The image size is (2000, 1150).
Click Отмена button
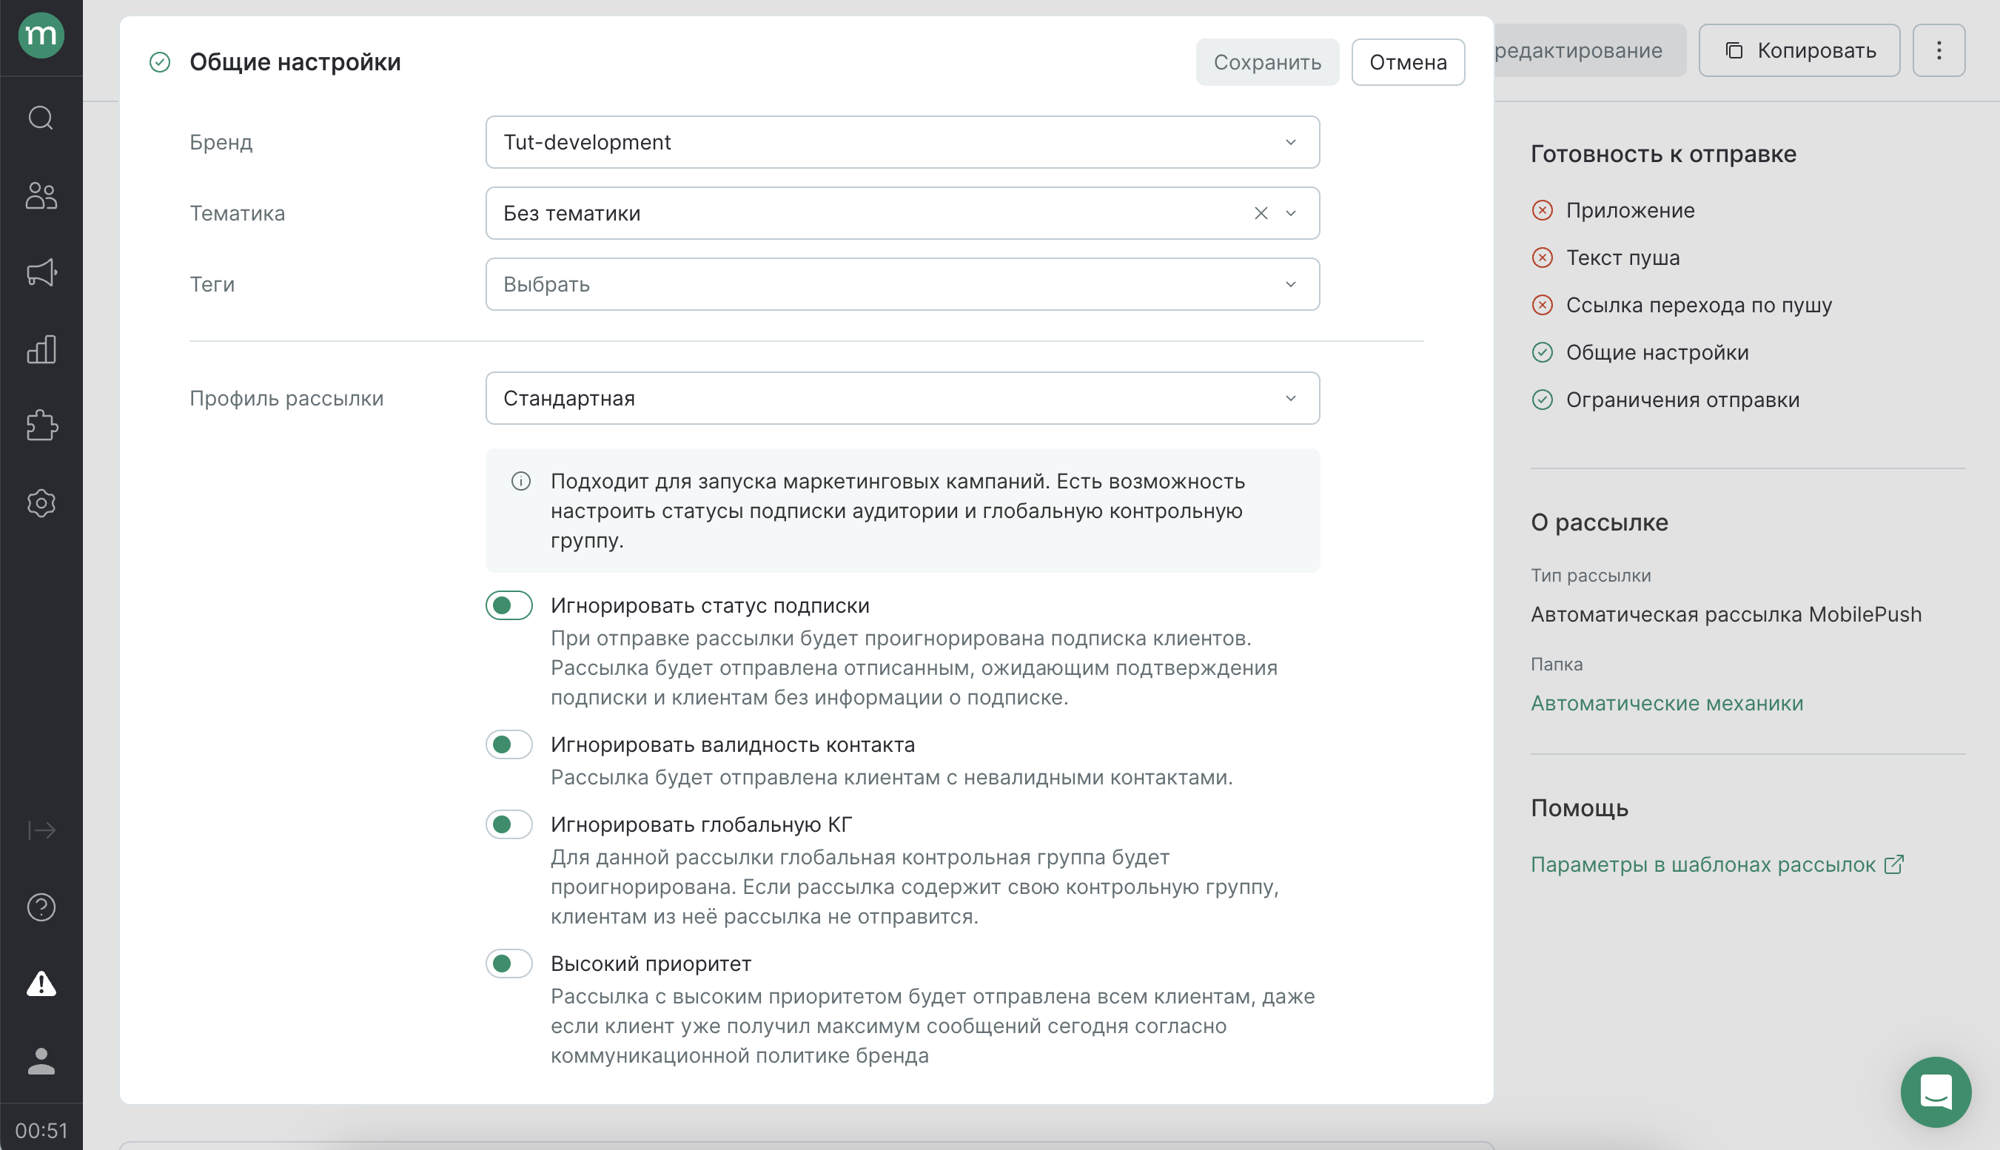pyautogui.click(x=1408, y=61)
